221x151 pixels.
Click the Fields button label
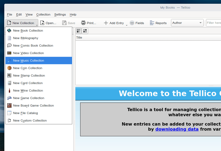(140, 23)
